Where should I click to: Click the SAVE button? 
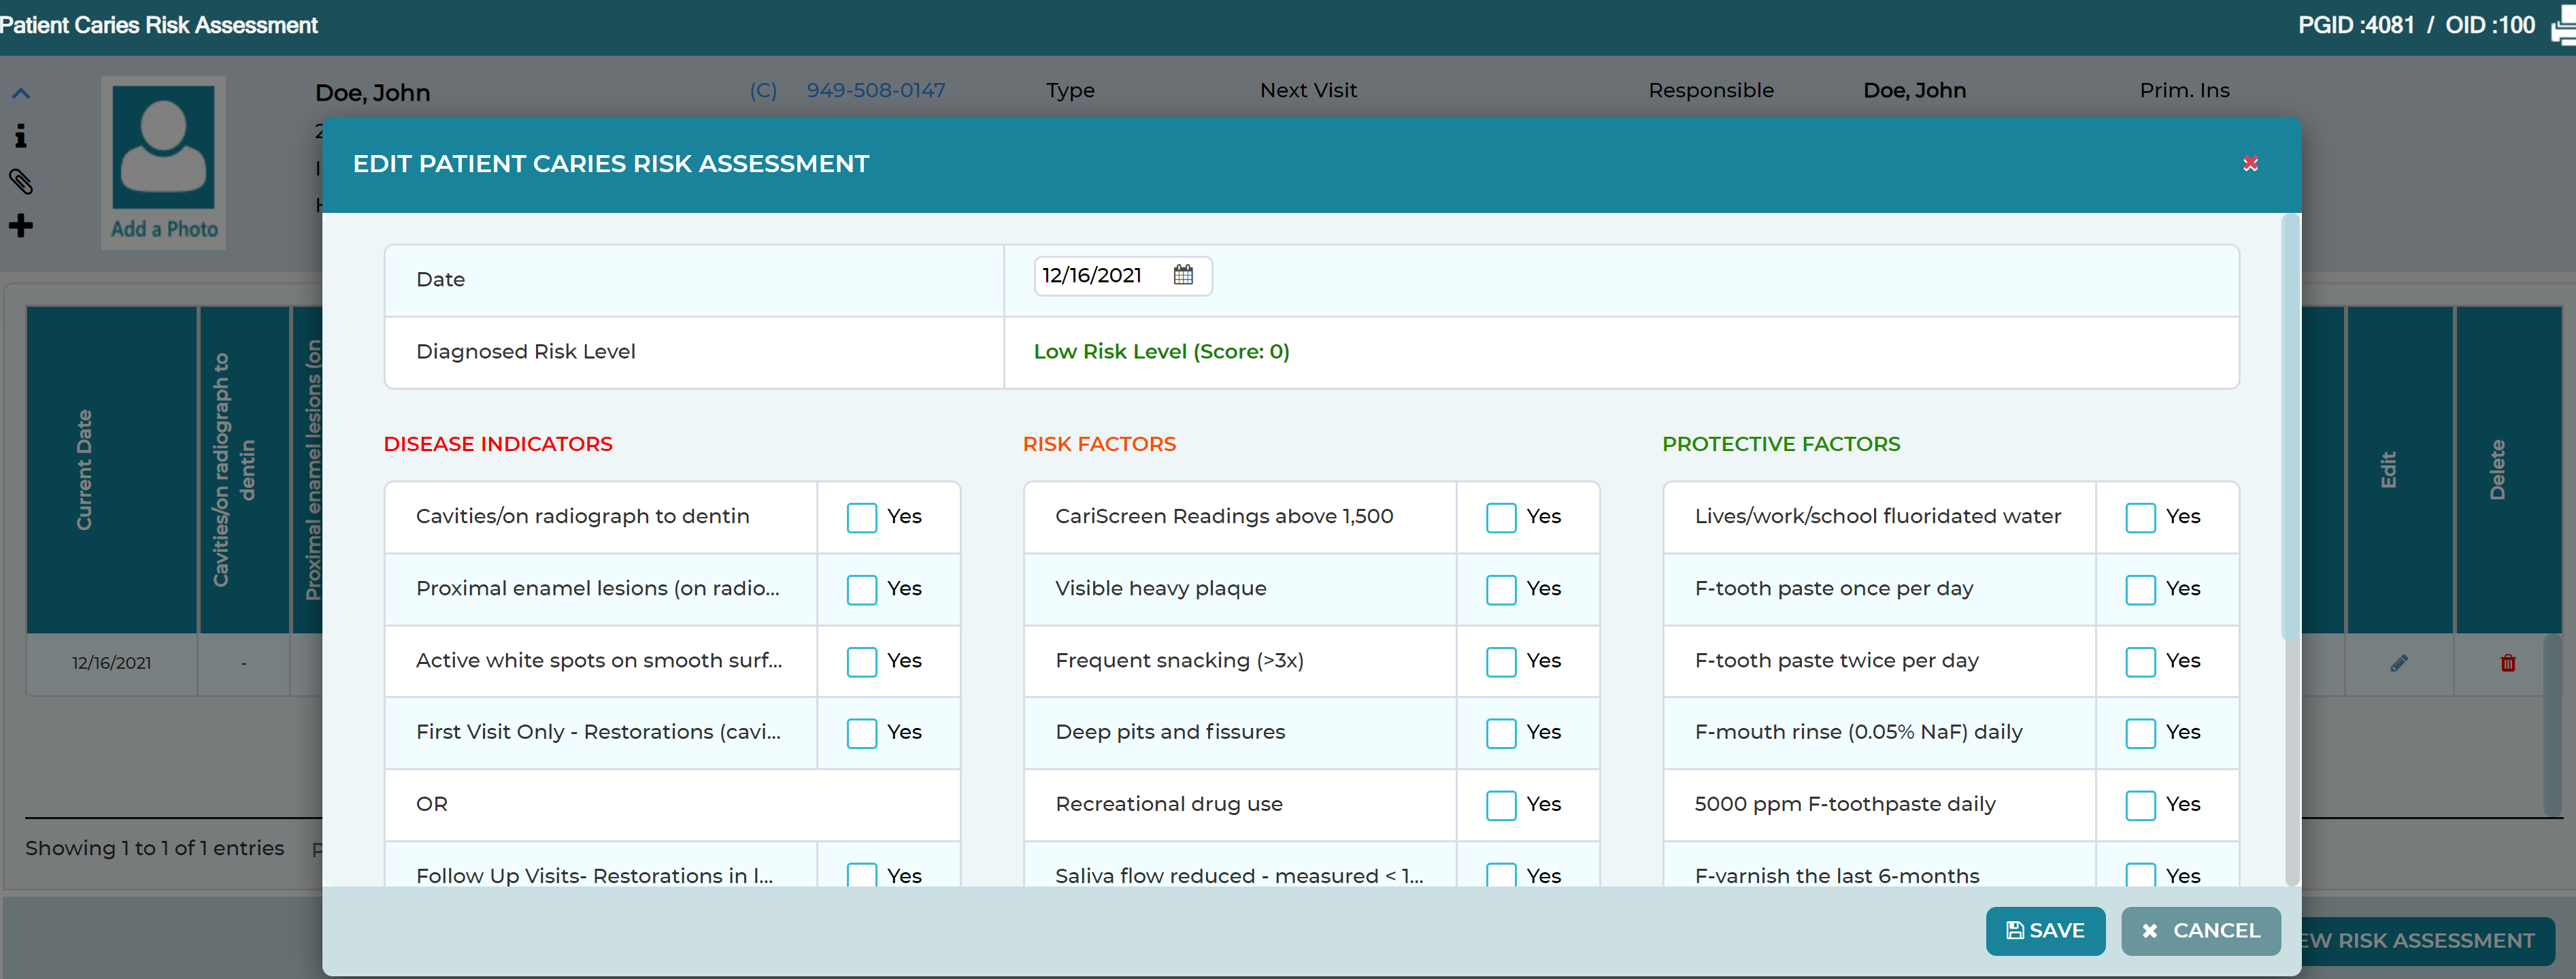(2045, 931)
